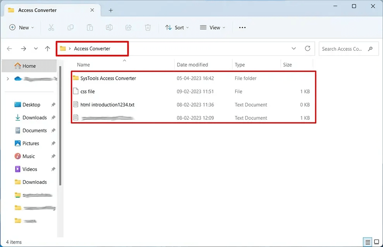The width and height of the screenshot is (383, 247).
Task: Share files via the Share icon
Action: click(128, 27)
